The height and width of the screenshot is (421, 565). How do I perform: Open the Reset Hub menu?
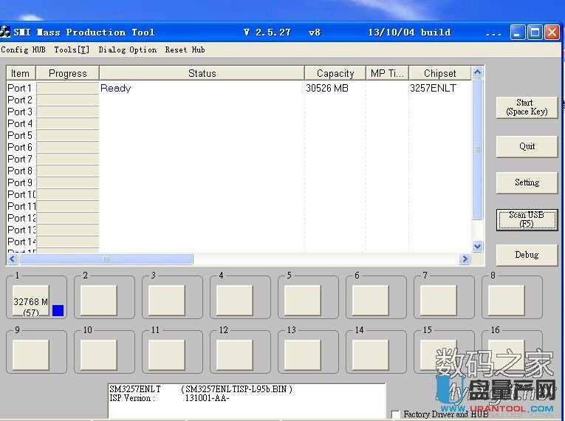[x=185, y=50]
